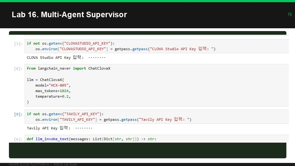
Task: Select the cell prompt labeled [9]:
Action: pos(18,114)
